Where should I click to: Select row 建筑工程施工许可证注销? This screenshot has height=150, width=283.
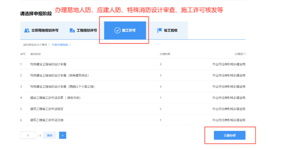[x=133, y=120]
